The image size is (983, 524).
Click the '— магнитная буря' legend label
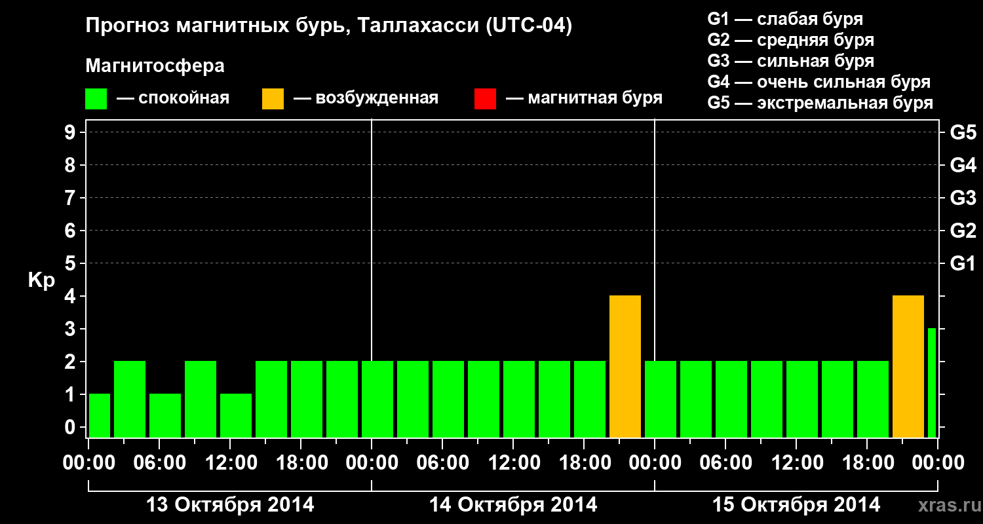(585, 99)
